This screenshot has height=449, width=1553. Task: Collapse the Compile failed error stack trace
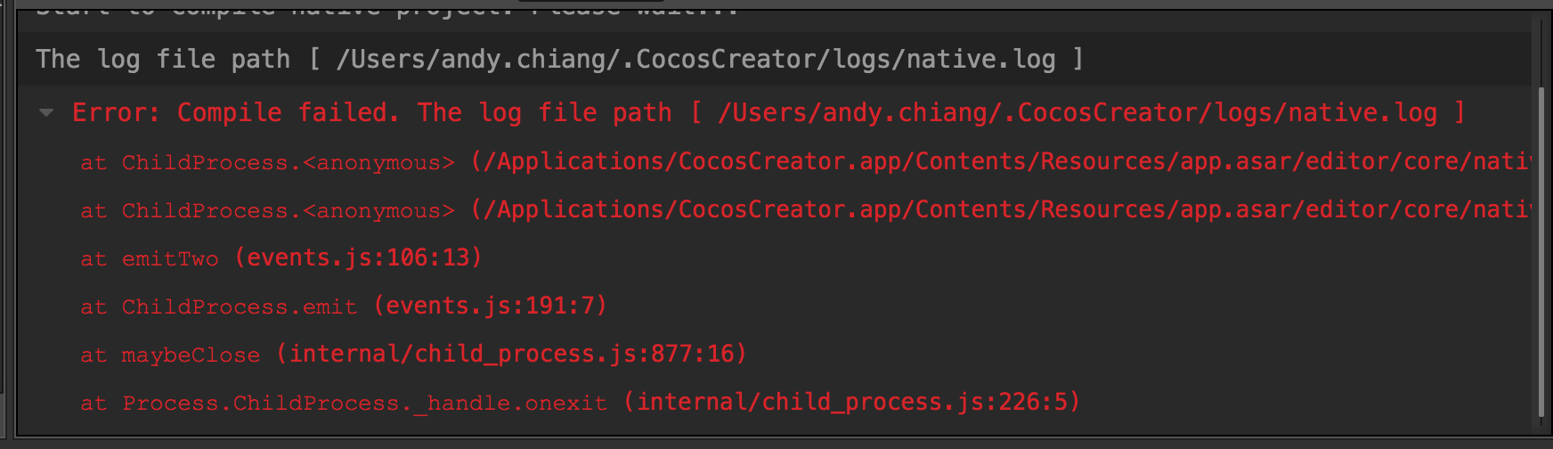pos(46,113)
